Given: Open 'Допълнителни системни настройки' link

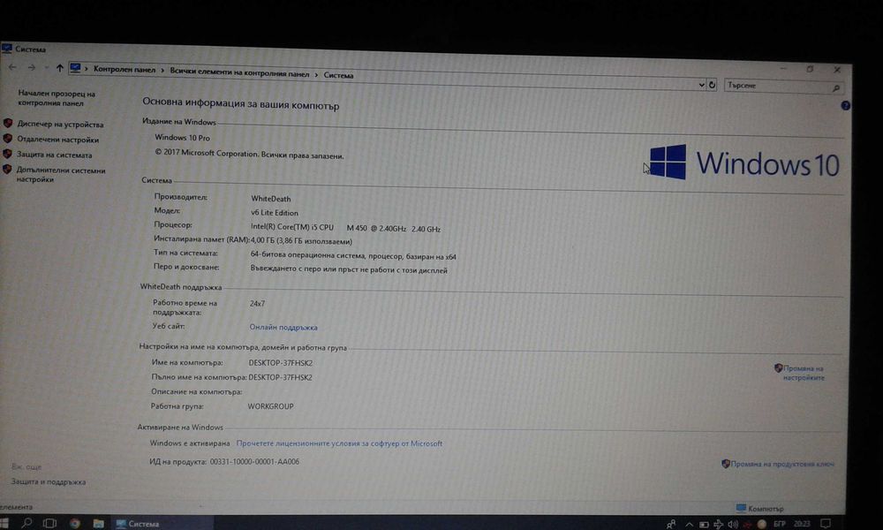Looking at the screenshot, I should pos(61,175).
